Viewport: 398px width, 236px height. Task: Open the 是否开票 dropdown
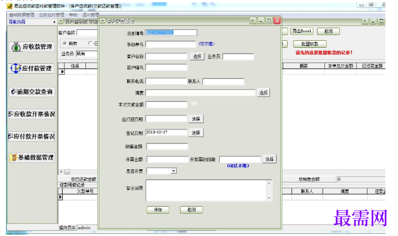pyautogui.click(x=174, y=171)
